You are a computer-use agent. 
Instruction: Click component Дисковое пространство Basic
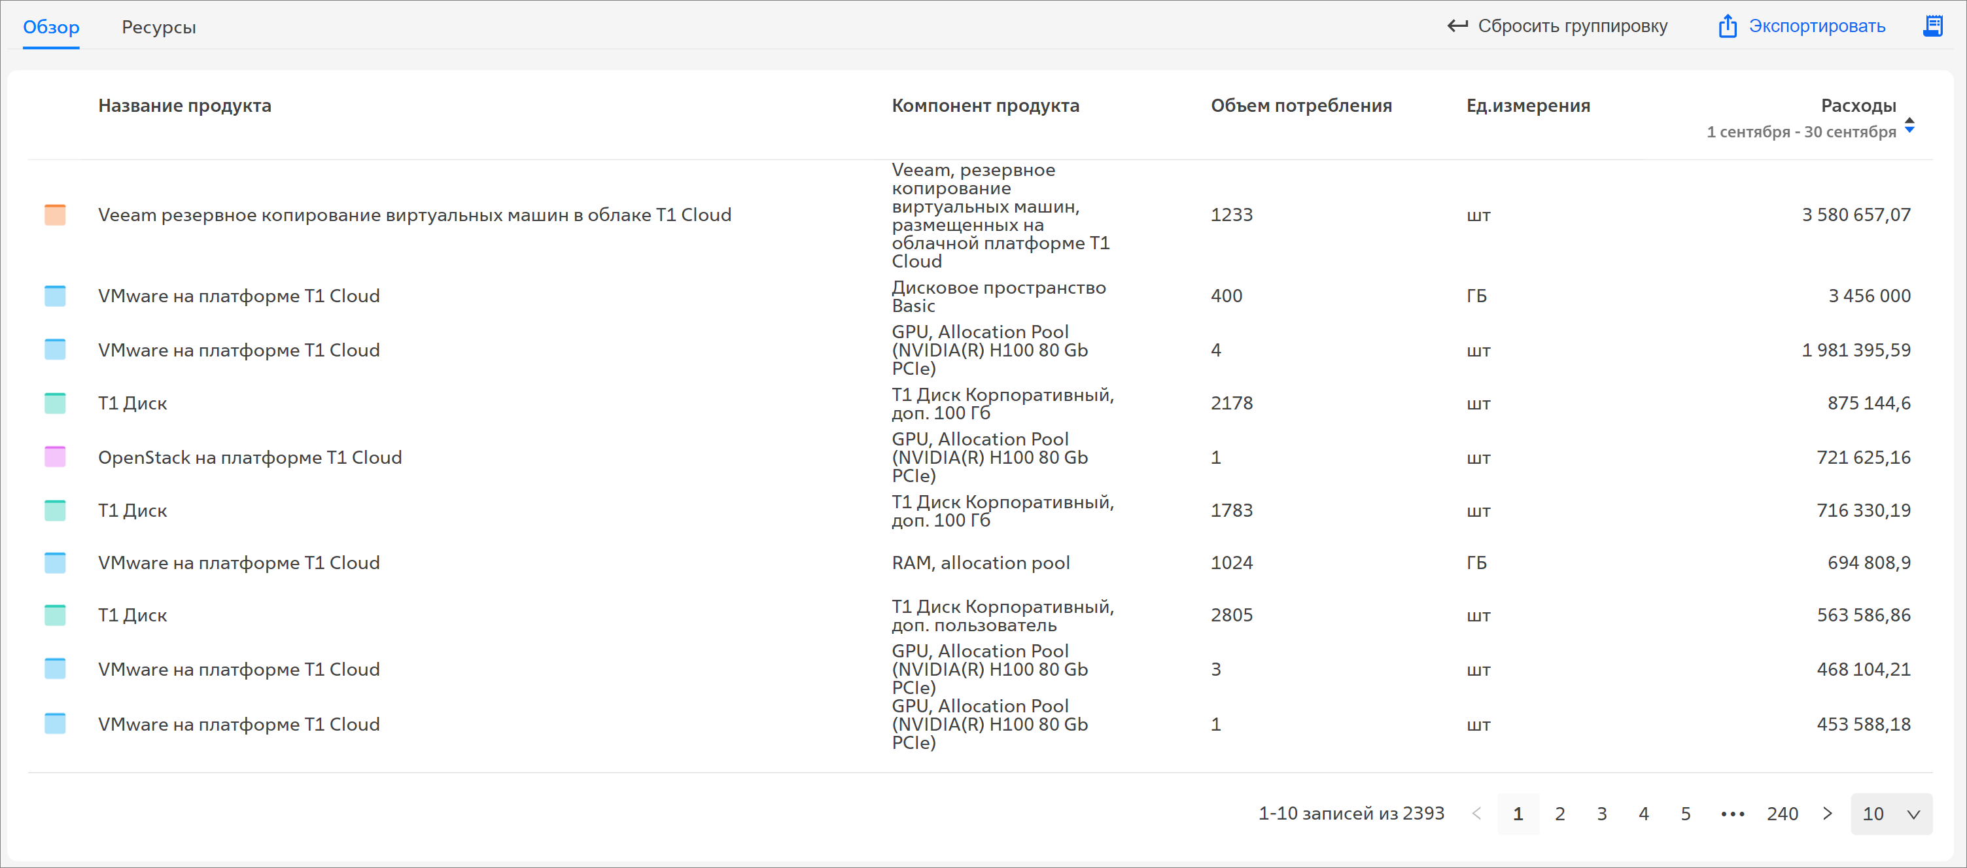(x=998, y=296)
